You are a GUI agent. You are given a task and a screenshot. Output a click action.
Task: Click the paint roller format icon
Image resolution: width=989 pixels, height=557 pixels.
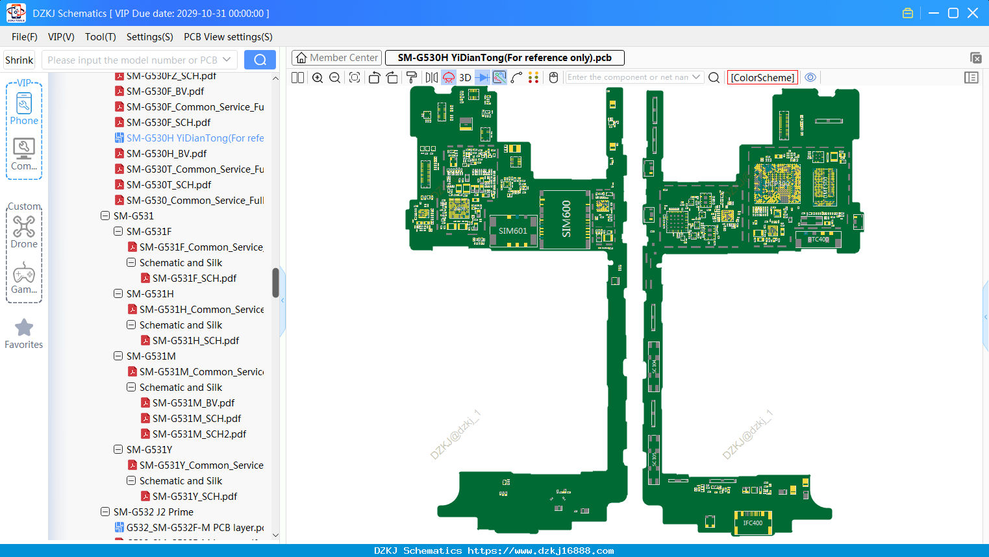pyautogui.click(x=412, y=77)
